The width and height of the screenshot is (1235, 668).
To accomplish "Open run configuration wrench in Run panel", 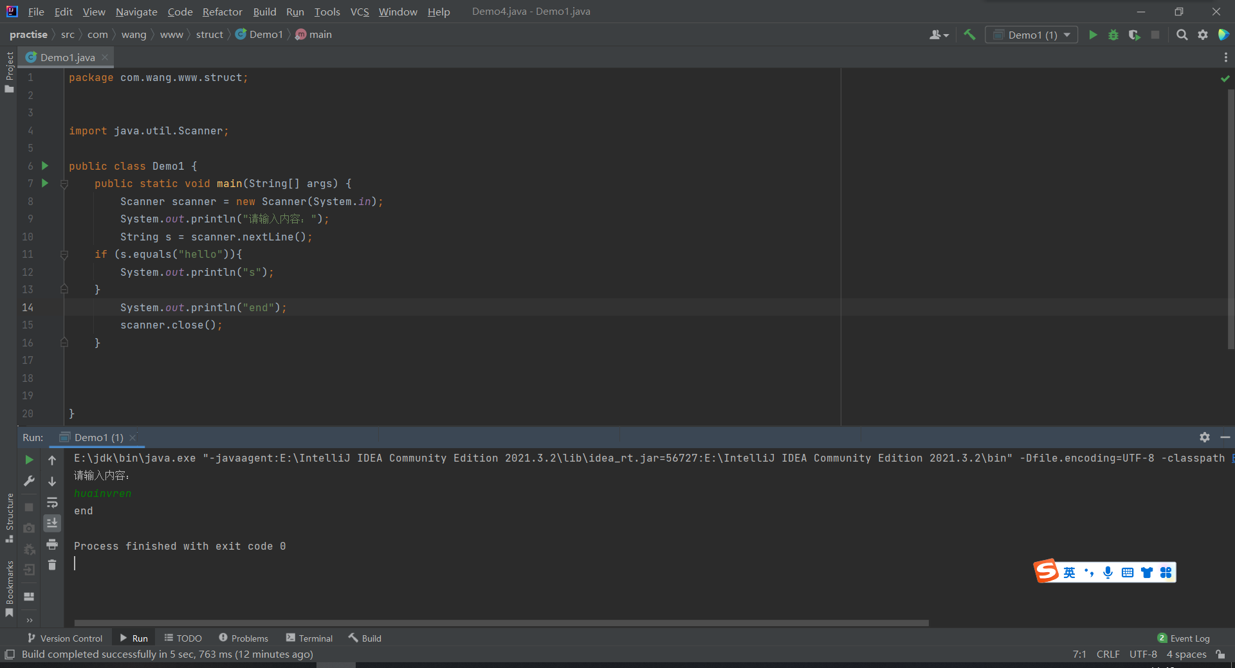I will (29, 481).
